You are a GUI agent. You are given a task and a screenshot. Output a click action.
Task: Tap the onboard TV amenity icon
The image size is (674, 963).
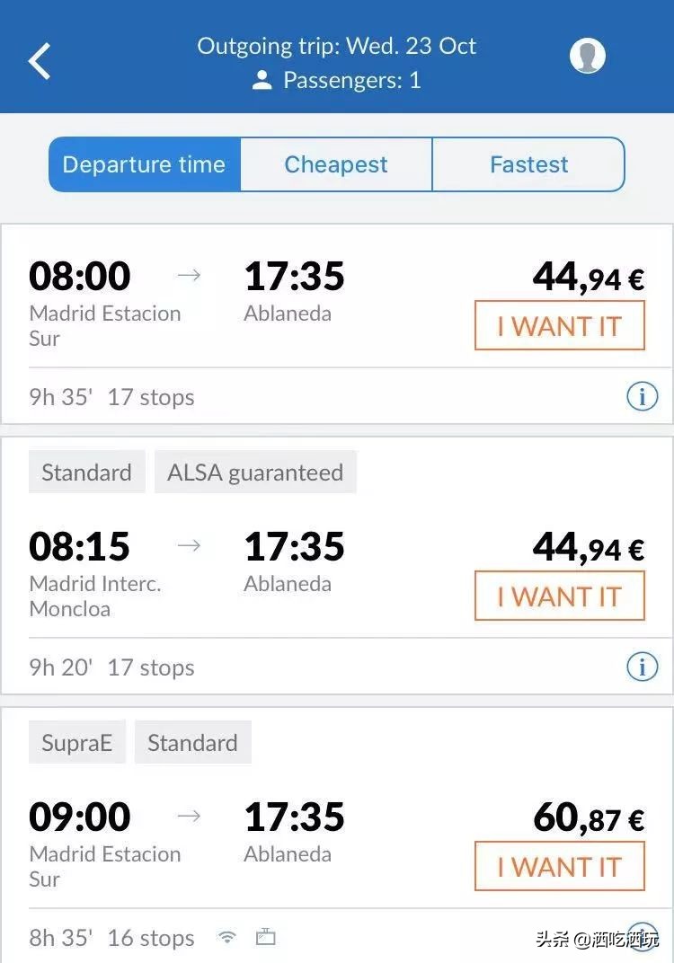(265, 938)
